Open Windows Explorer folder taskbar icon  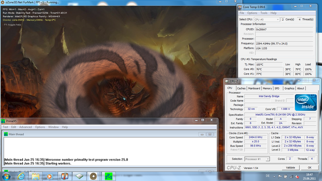(35, 176)
